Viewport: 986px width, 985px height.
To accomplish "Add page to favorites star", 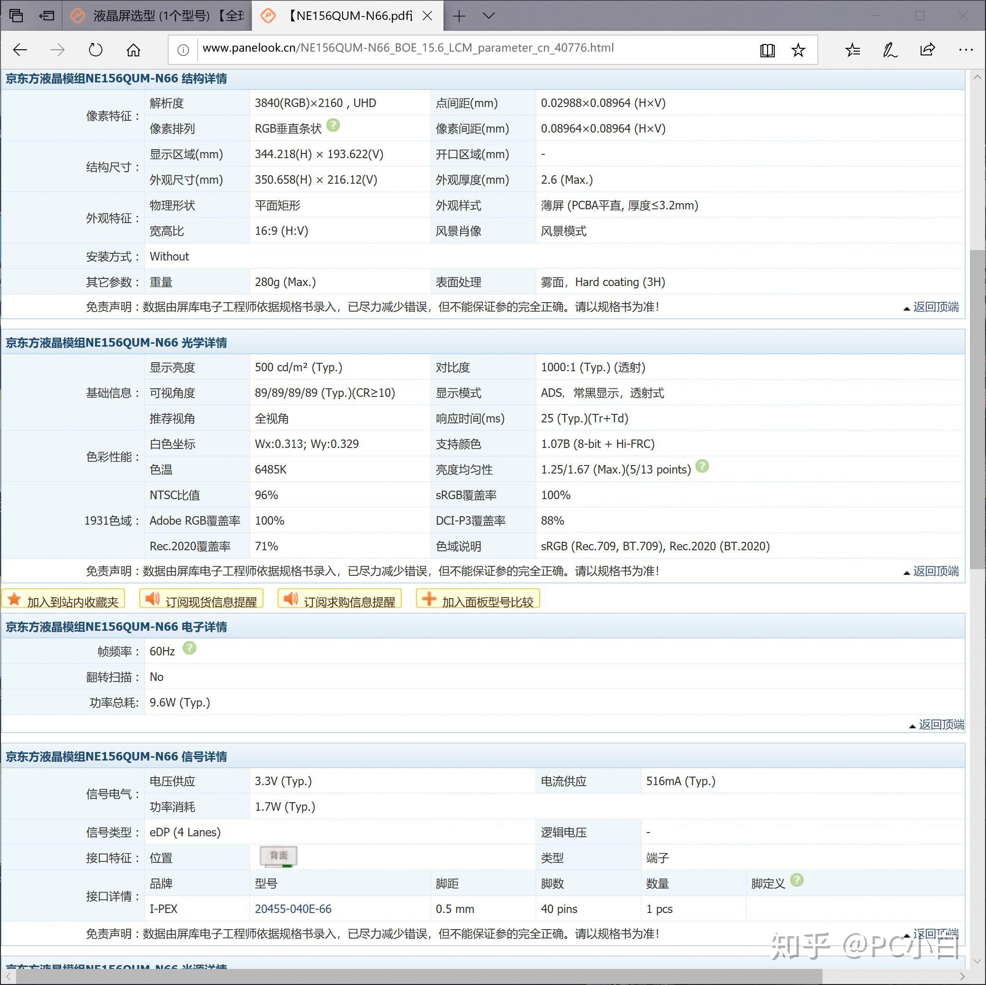I will click(798, 50).
